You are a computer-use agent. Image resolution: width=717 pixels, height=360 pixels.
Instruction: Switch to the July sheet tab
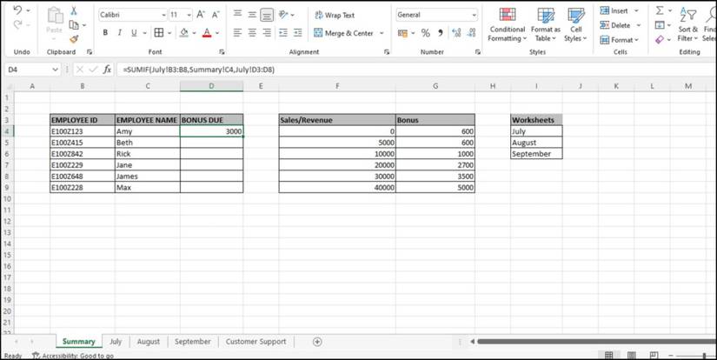point(116,341)
